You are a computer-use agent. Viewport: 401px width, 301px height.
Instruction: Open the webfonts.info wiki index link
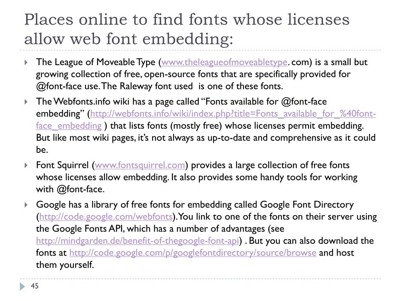pos(233,114)
